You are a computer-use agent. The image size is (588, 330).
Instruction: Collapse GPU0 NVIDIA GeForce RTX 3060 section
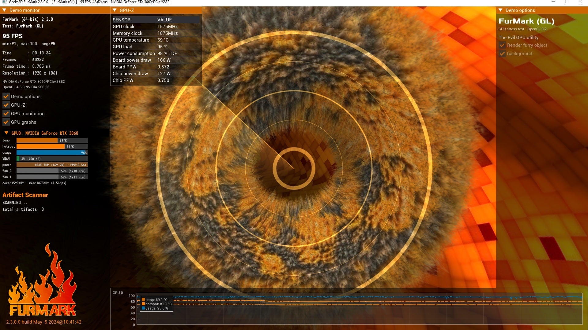tap(6, 133)
